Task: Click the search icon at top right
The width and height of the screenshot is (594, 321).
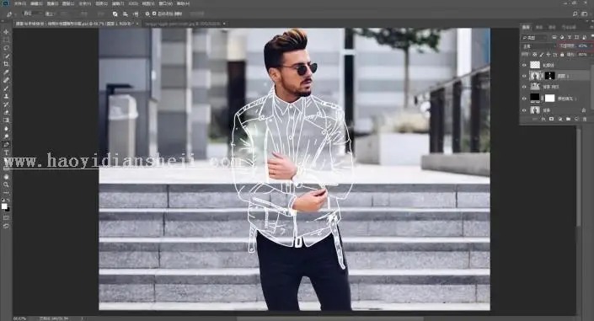Action: click(x=575, y=13)
